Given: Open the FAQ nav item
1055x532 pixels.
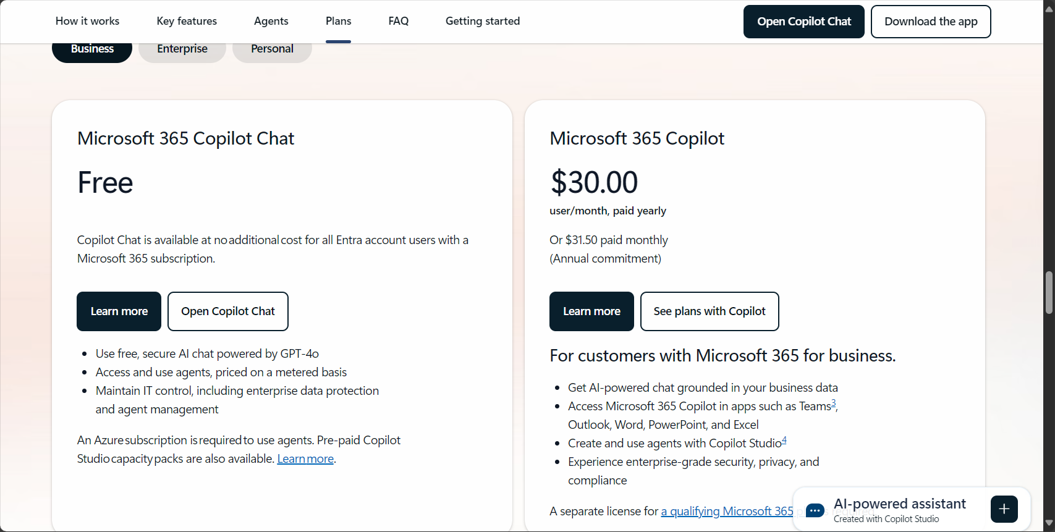Looking at the screenshot, I should (399, 21).
